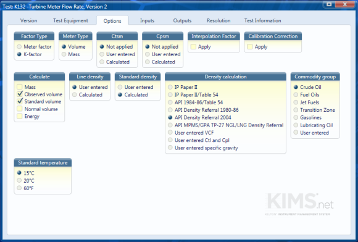Check the Normal volume option

[20, 109]
